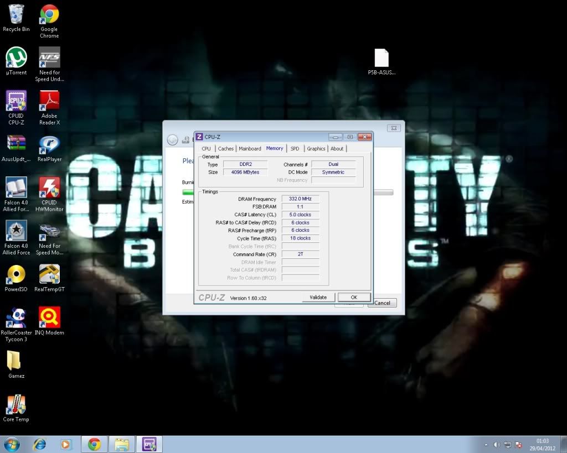Select the RealTempGT desktop shortcut
The image size is (567, 453).
click(49, 278)
